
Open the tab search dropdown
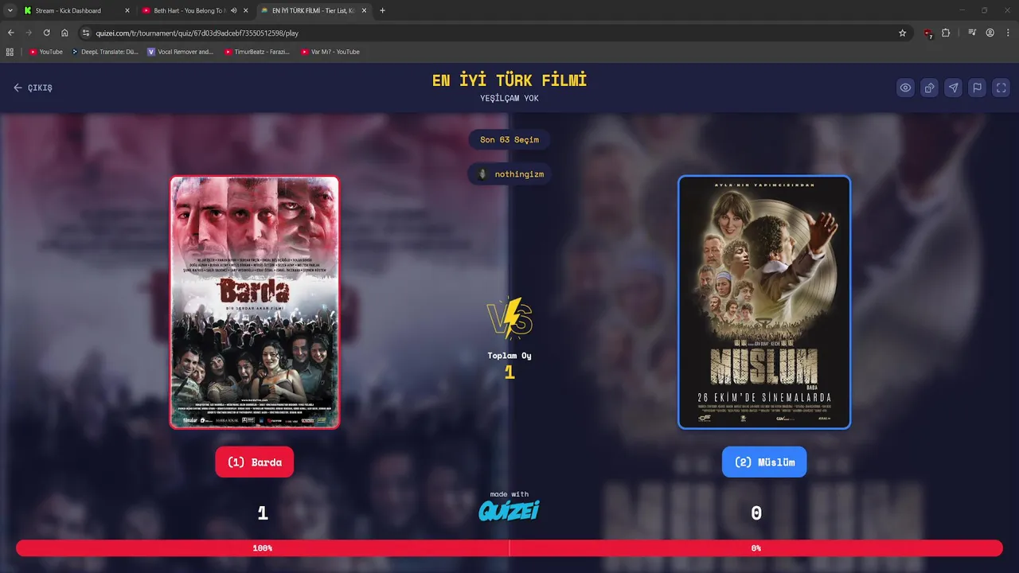pos(10,10)
